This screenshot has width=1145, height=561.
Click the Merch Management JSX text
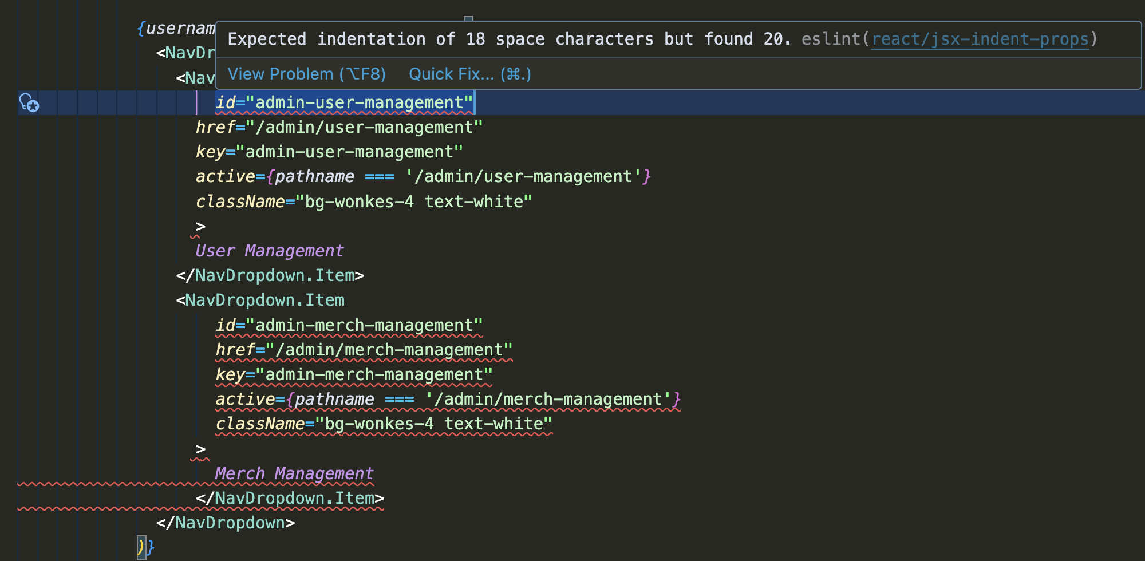coord(294,473)
